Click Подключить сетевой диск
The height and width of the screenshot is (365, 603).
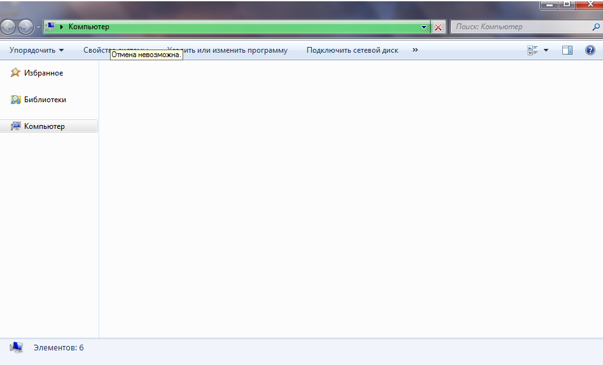click(352, 50)
